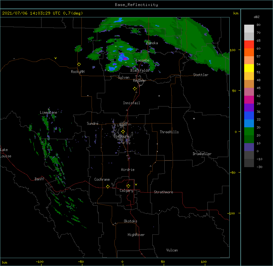
Task: Click the Banff town label
Action: (39, 179)
